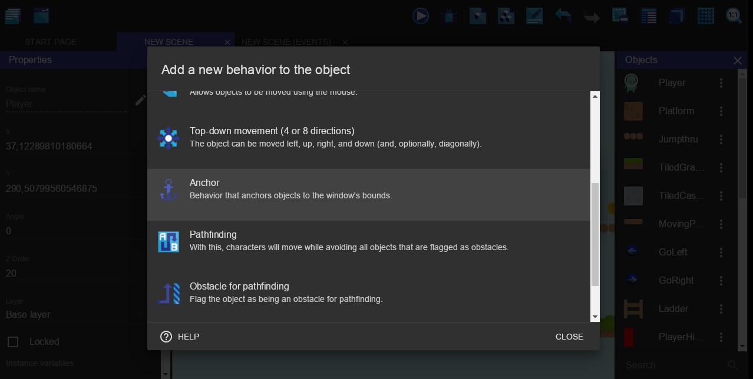
Task: Click the behavior list scrollbar thumb
Action: click(595, 234)
